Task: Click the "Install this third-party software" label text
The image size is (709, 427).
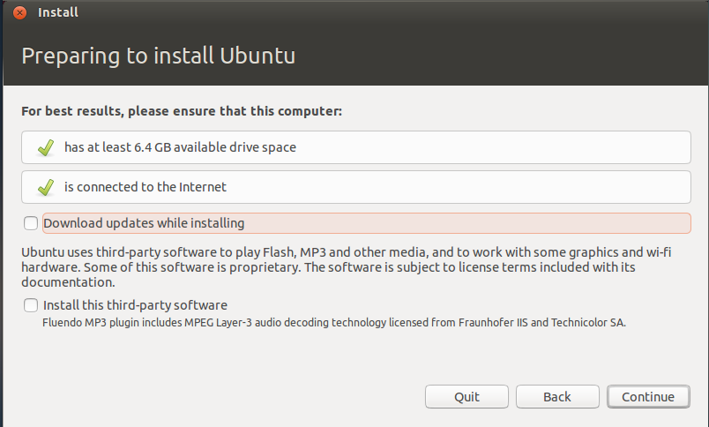Action: [x=136, y=305]
